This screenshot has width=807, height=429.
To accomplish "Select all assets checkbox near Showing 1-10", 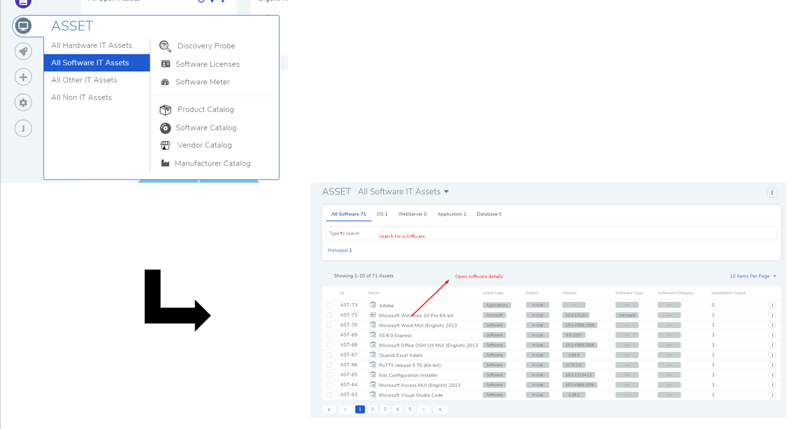I will (x=329, y=276).
